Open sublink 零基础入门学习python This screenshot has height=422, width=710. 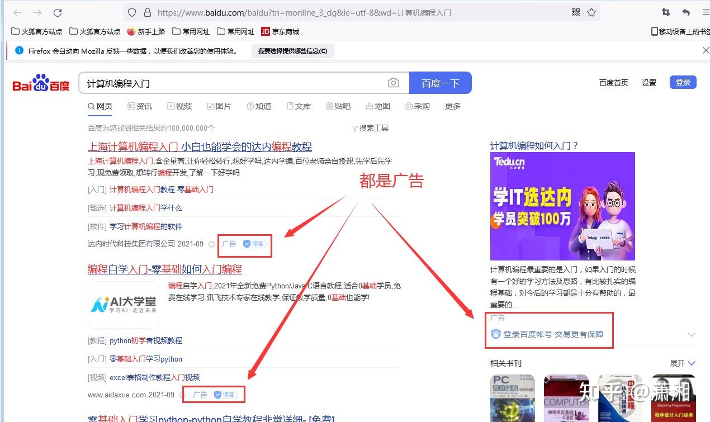[146, 359]
